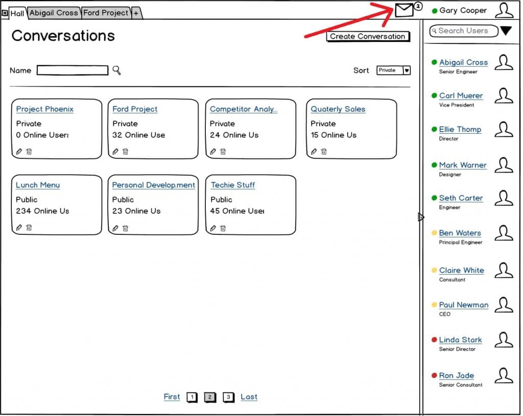The image size is (523, 416).
Task: Open the Techie Stuff conversation link
Action: 233,185
